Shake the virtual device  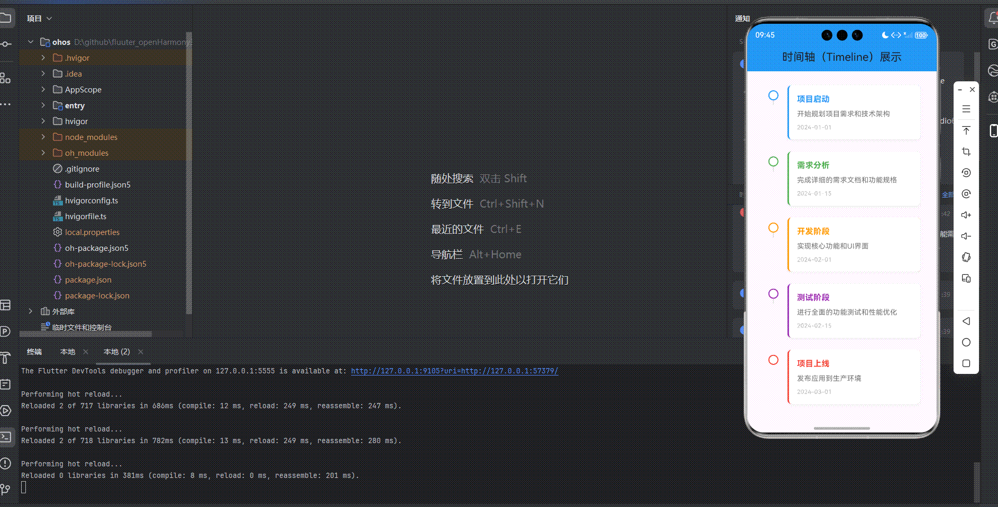pos(966,257)
